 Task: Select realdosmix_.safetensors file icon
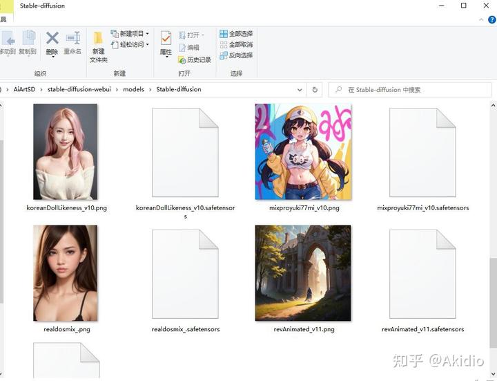185,274
